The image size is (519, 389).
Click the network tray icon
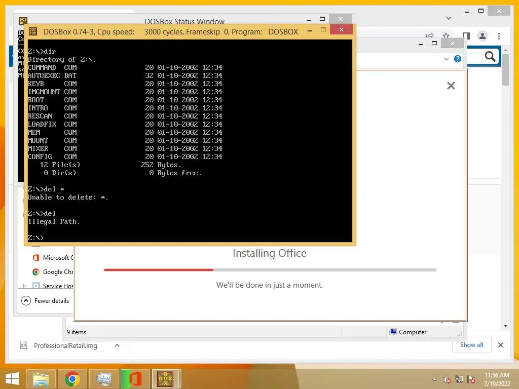coord(459,379)
